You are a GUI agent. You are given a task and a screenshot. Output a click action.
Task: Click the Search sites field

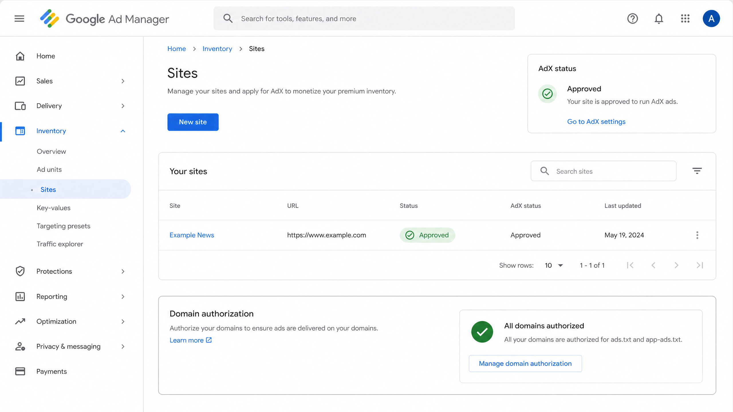click(604, 171)
